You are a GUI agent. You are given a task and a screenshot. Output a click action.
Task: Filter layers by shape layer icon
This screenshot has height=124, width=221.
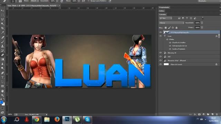[191, 18]
